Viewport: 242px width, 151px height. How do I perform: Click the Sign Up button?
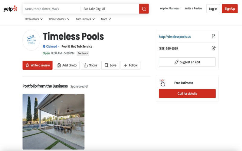pyautogui.click(x=230, y=9)
